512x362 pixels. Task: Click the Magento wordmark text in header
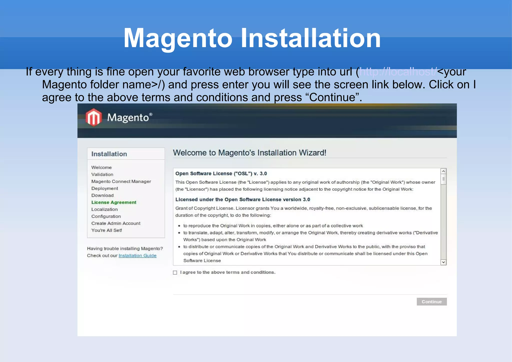tap(129, 118)
